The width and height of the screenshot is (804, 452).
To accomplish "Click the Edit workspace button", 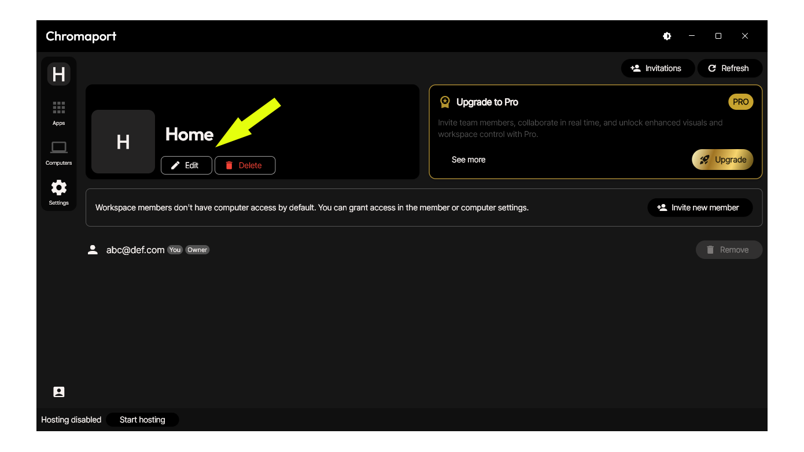I will point(186,165).
